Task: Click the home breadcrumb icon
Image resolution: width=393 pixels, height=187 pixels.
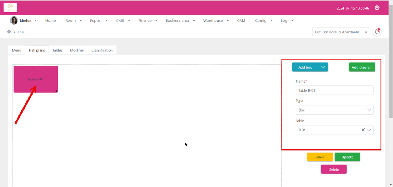Action: pos(9,32)
